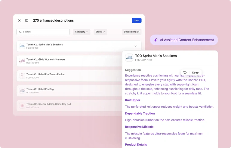The image size is (231, 148).
Task: Keep the suggested description
Action: click(x=195, y=72)
